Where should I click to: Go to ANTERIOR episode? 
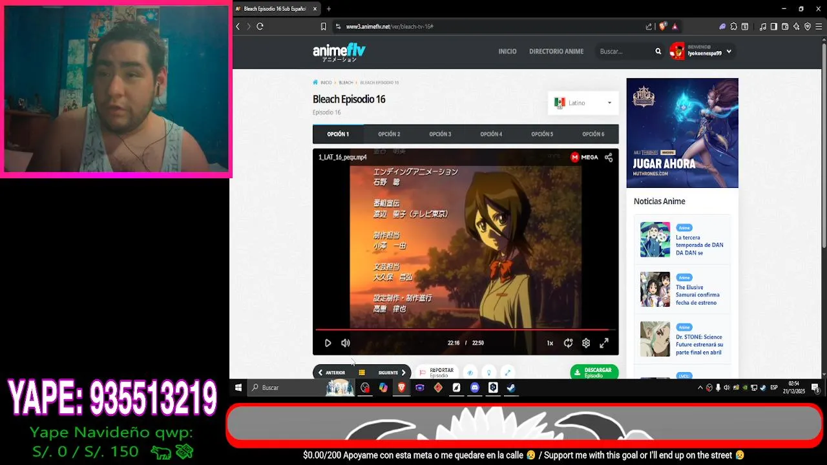click(x=331, y=373)
